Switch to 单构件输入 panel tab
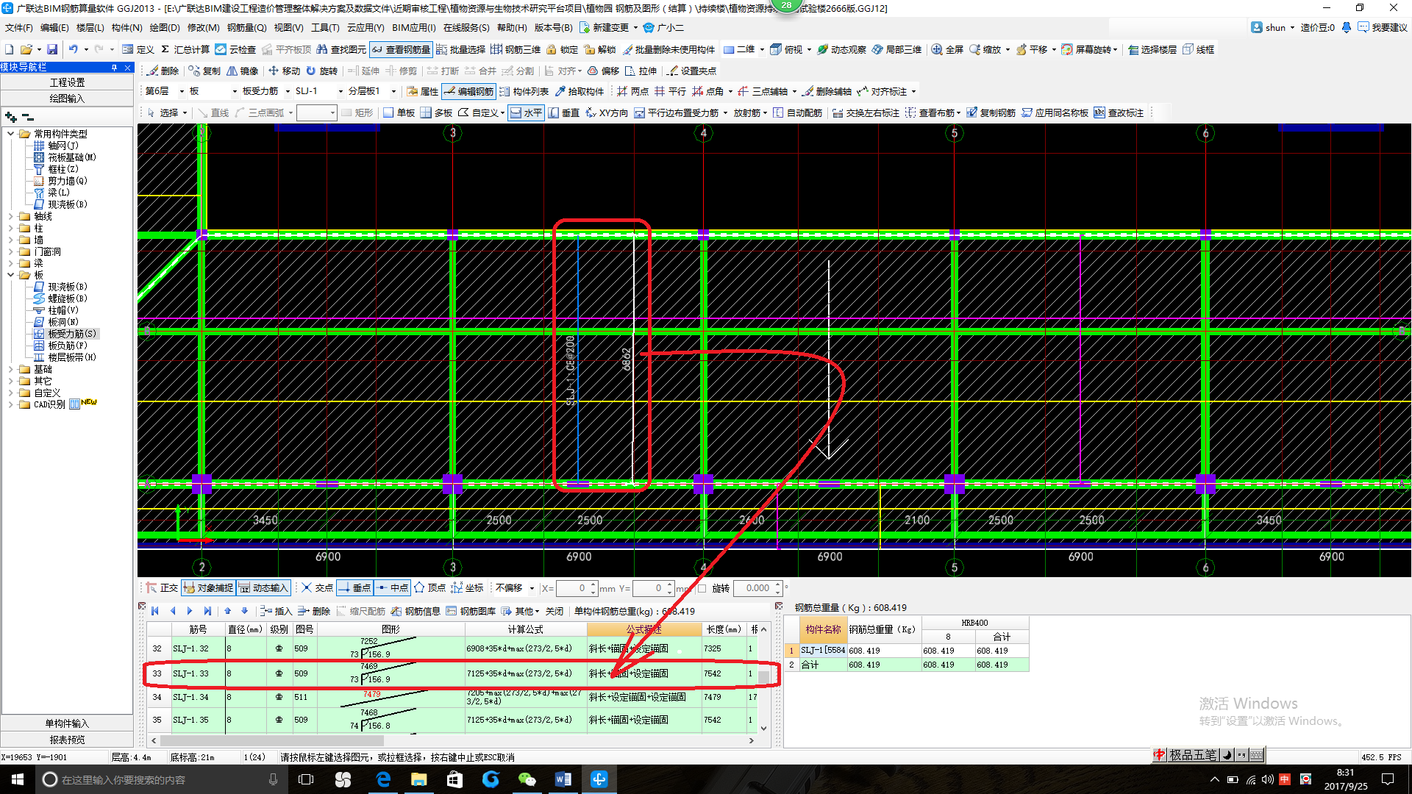 click(67, 723)
